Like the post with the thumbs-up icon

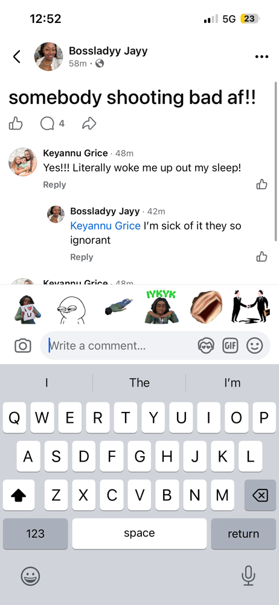[16, 123]
